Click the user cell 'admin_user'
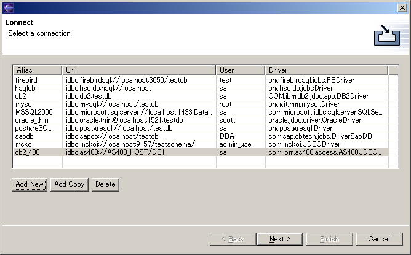Image resolution: width=411 pixels, height=255 pixels. click(x=236, y=144)
